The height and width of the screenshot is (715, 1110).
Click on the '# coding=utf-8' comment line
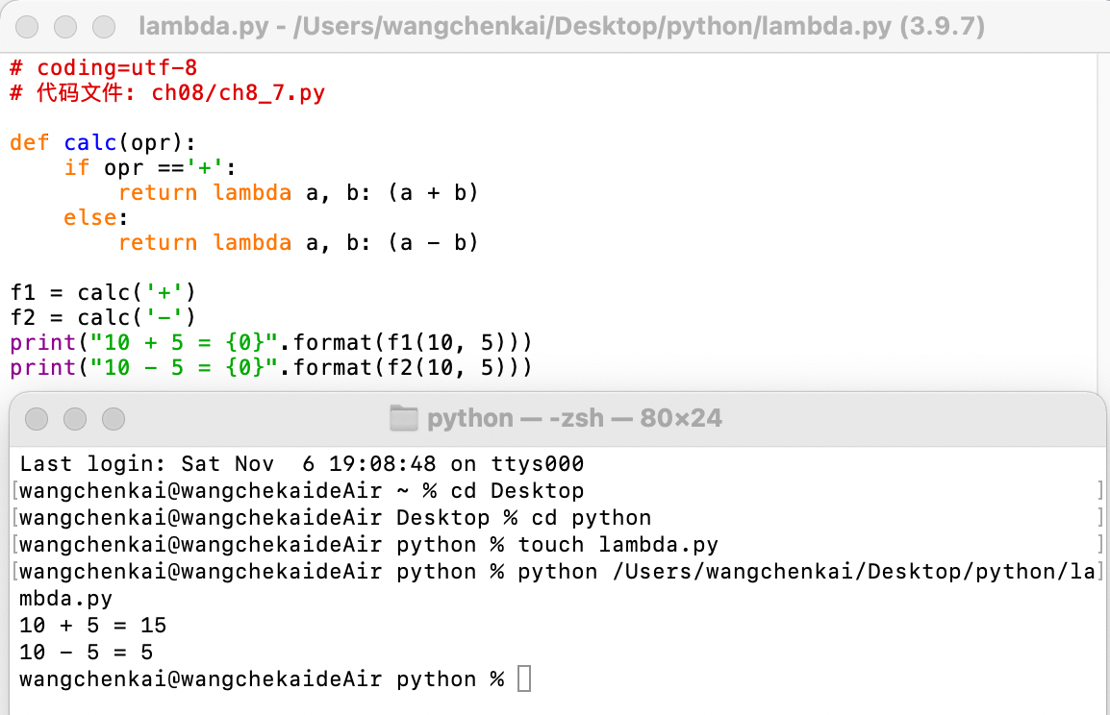click(x=103, y=68)
